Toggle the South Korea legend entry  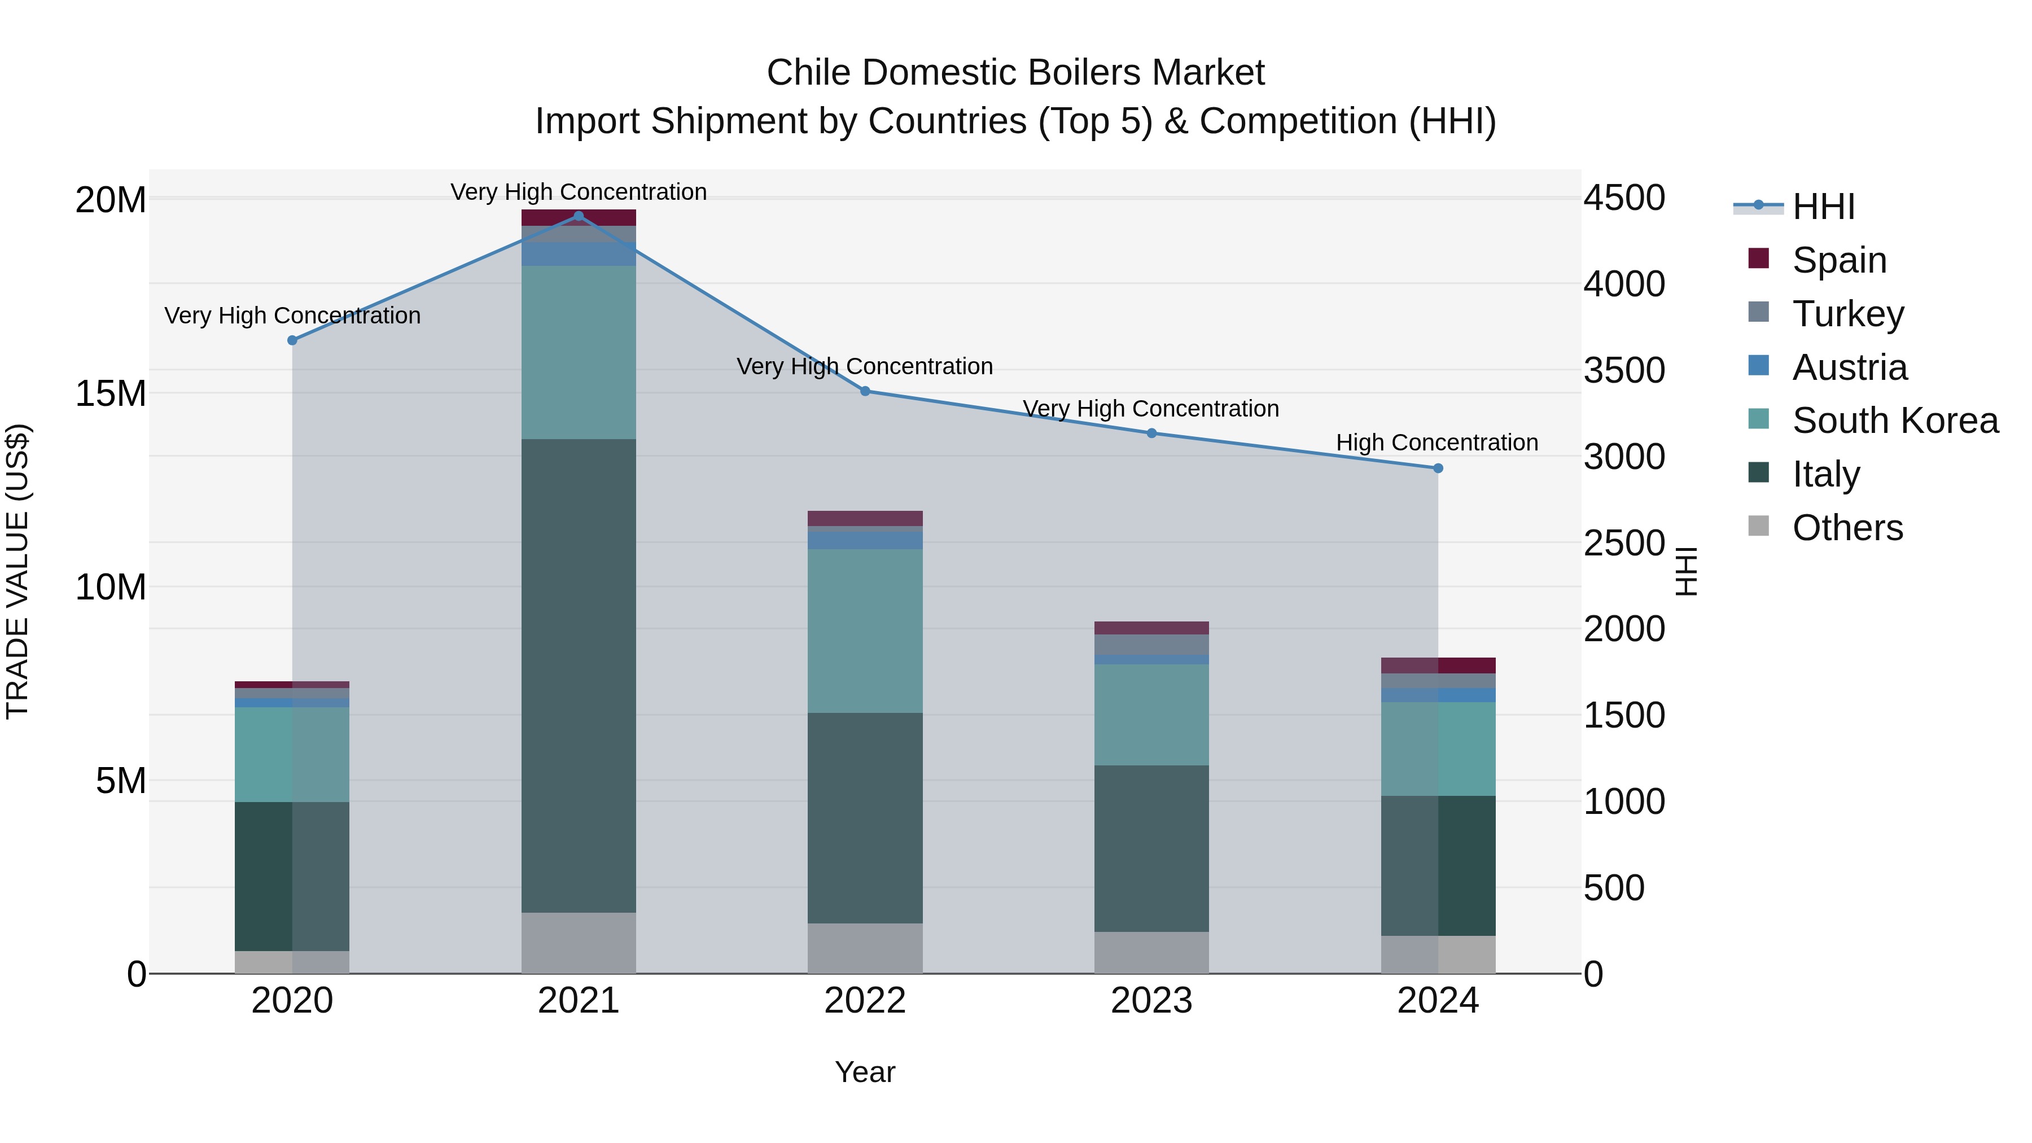coord(1873,421)
